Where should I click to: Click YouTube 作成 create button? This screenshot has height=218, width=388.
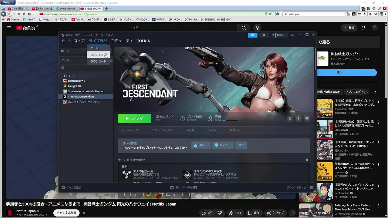[x=349, y=28]
